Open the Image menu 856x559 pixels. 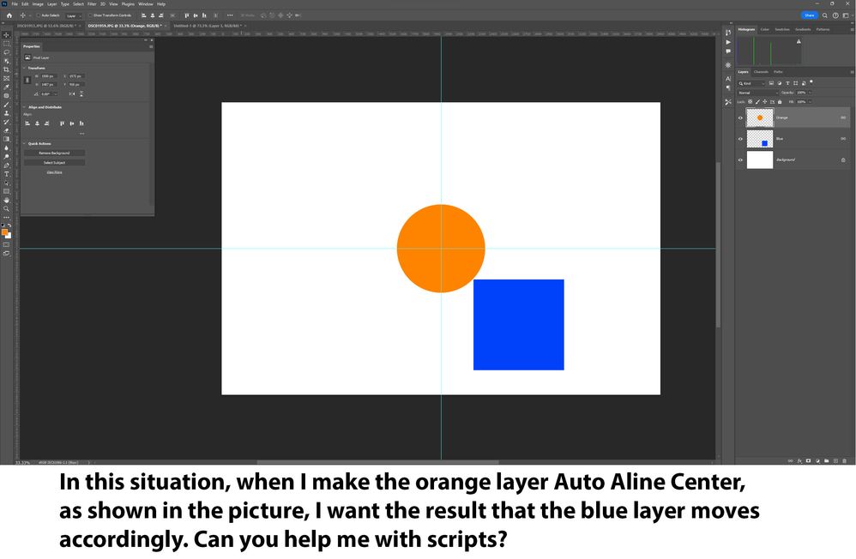point(37,3)
